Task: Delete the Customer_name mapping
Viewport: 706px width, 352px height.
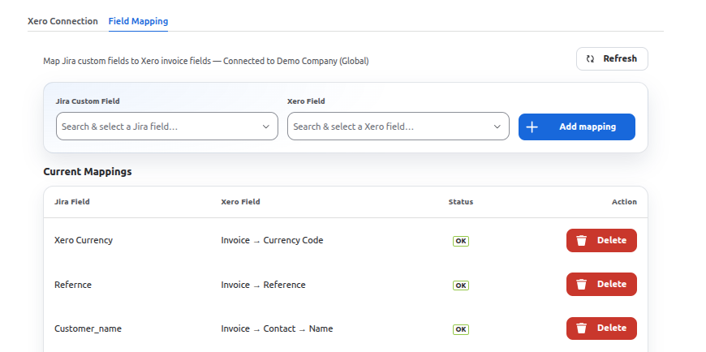Action: (x=601, y=328)
